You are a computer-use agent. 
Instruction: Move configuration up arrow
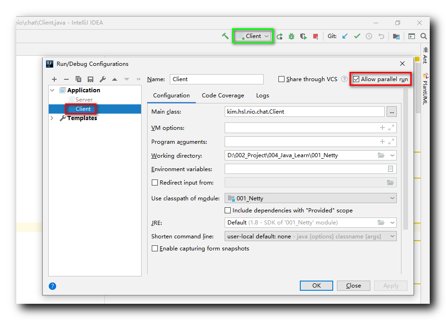115,79
